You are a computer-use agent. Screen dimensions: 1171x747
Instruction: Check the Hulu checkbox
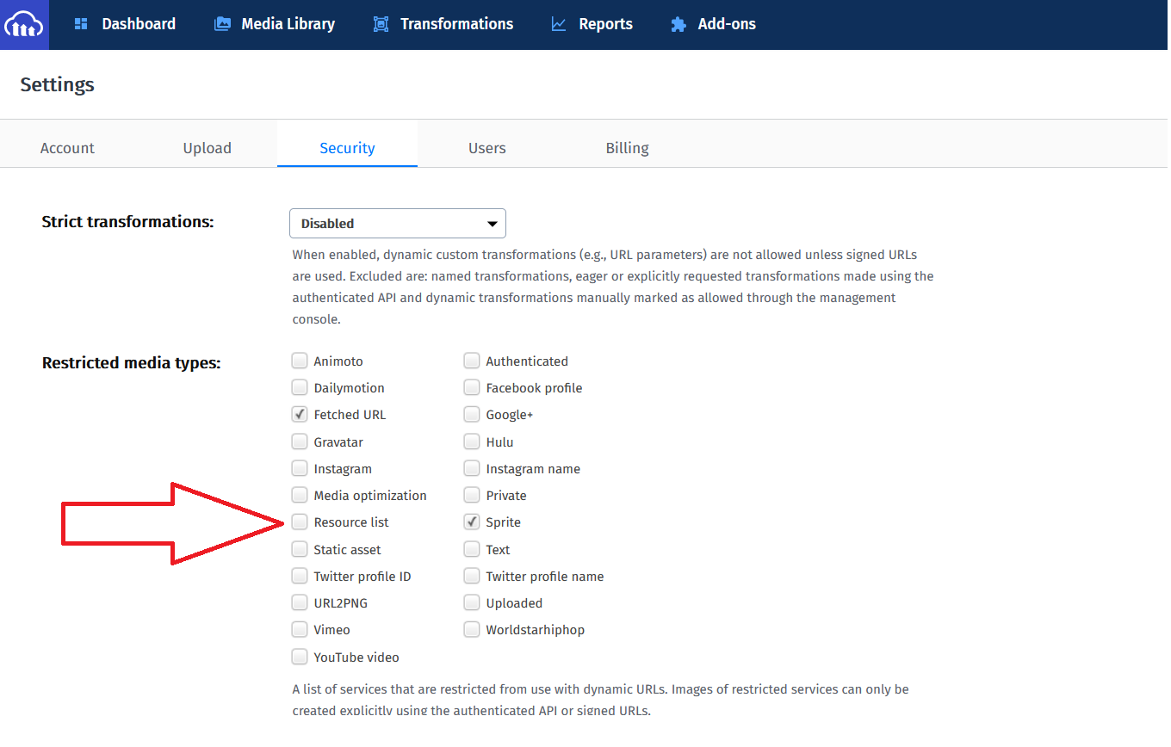click(472, 441)
